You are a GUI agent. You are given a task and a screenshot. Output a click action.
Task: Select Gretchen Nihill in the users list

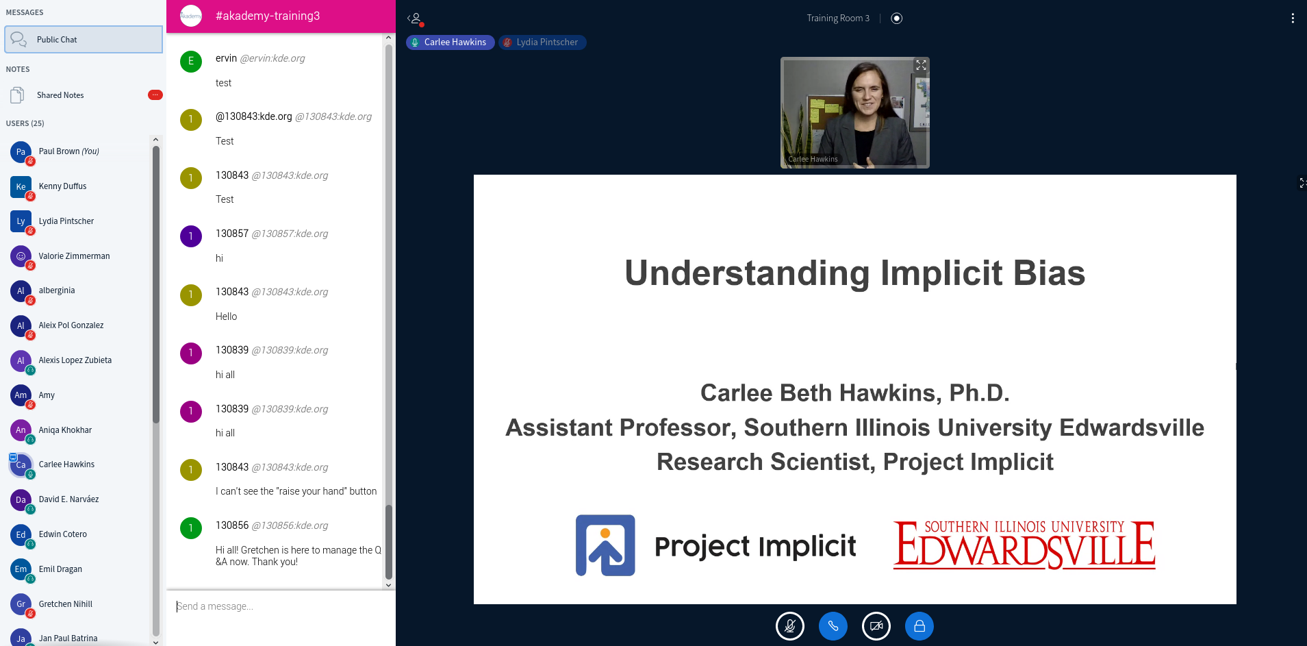77,604
